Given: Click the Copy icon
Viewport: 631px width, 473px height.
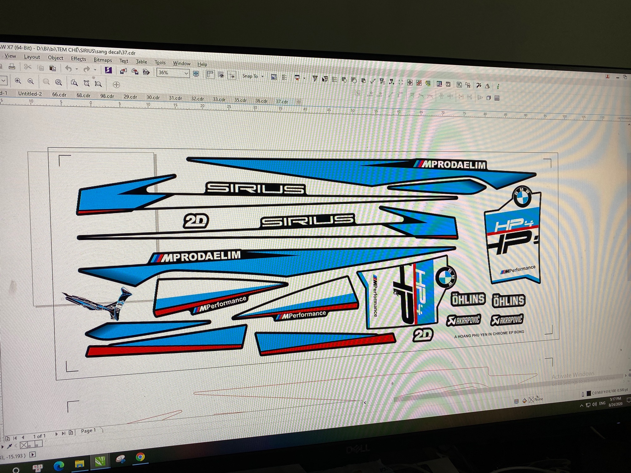Looking at the screenshot, I should click(40, 67).
